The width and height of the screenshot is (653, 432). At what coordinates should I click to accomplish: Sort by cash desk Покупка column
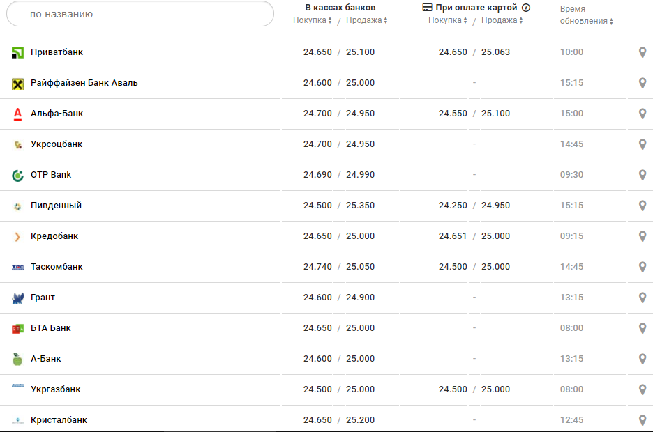312,20
